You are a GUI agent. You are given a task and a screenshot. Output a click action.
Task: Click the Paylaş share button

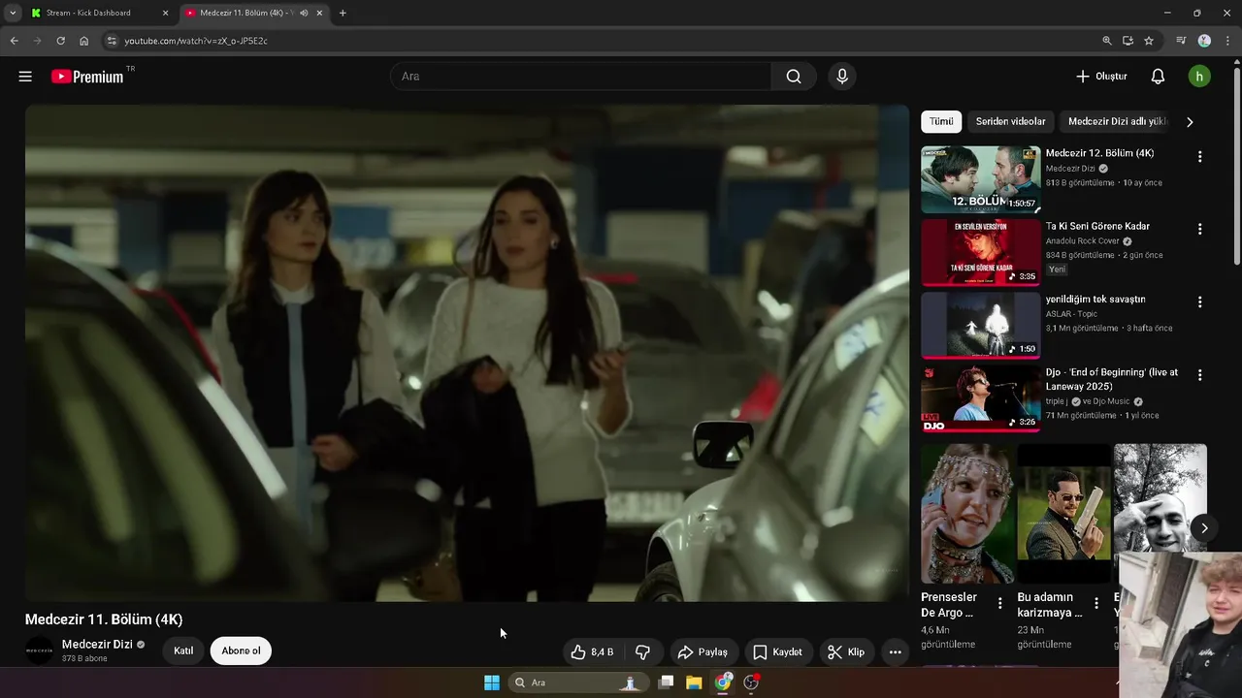(703, 652)
